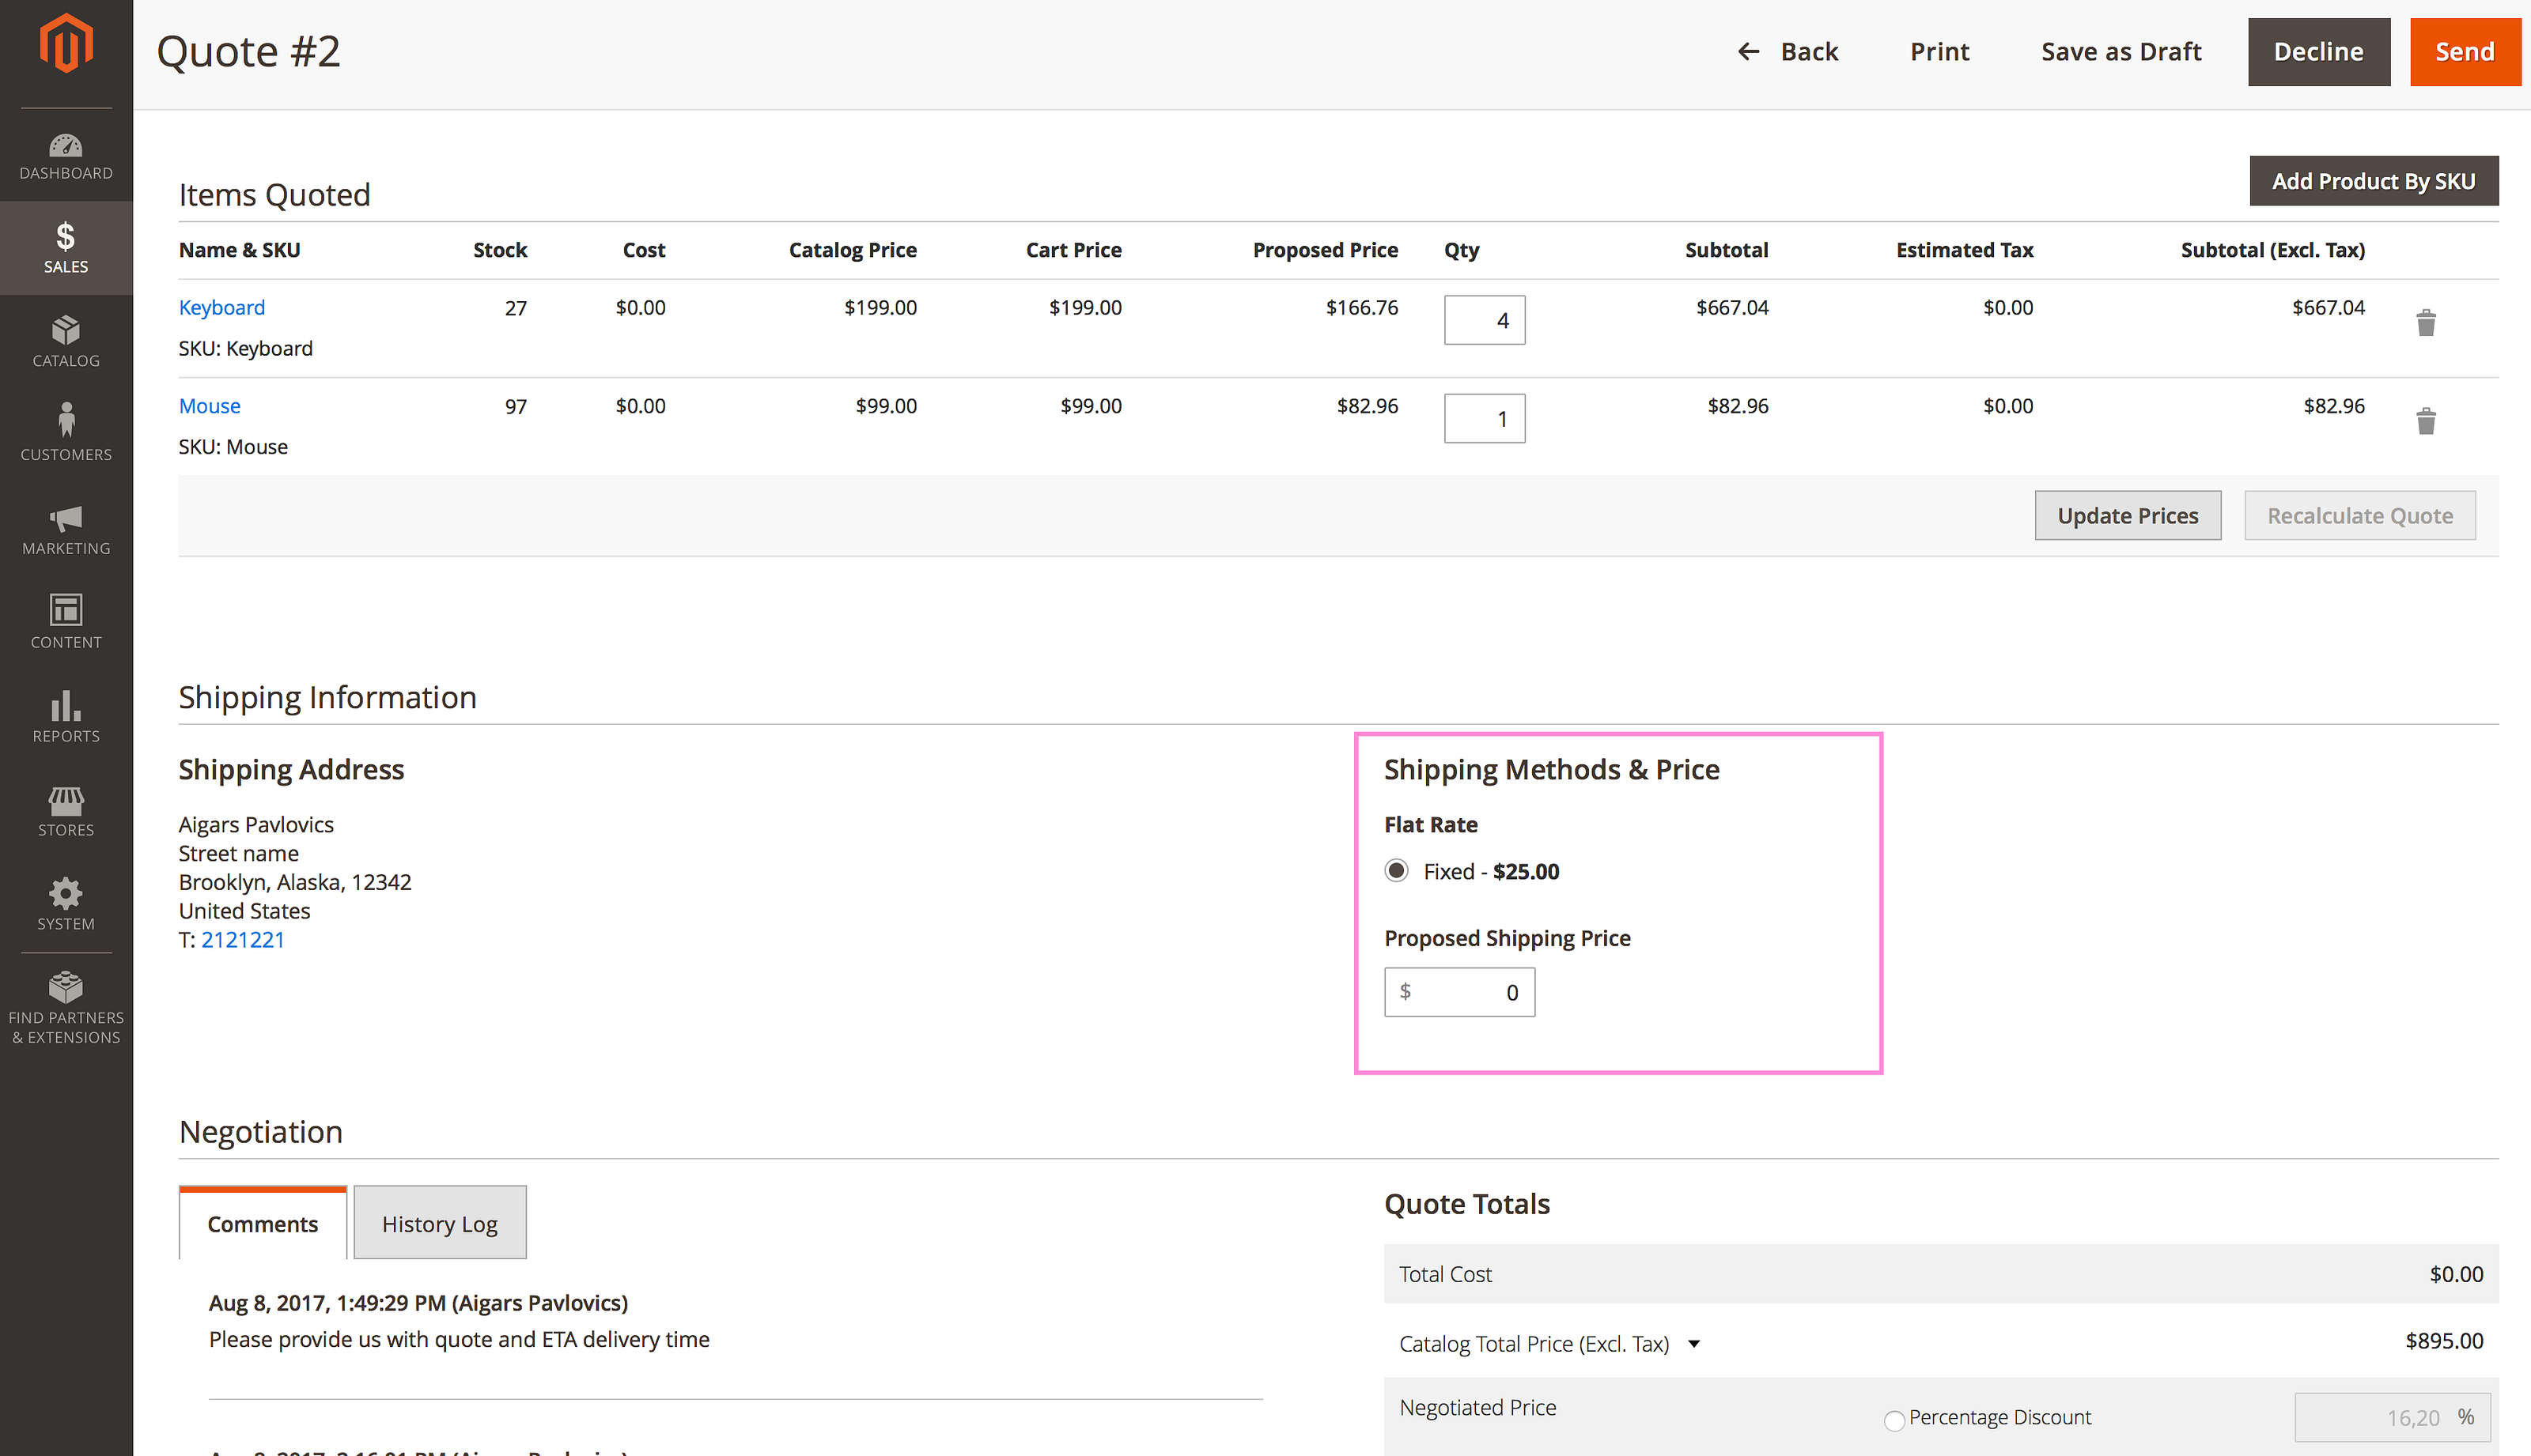Switch to the History Log tab

(x=439, y=1223)
